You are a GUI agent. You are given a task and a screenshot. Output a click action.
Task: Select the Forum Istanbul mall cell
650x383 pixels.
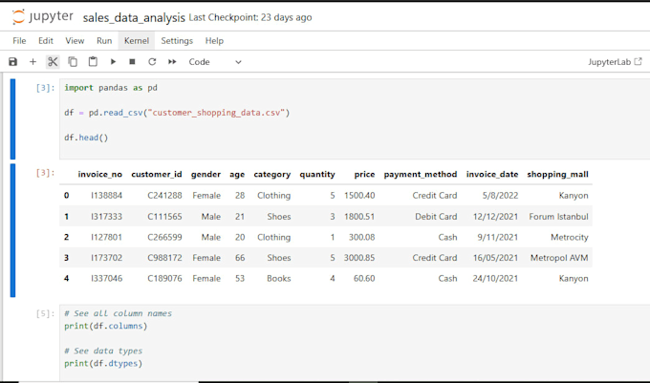tap(558, 217)
